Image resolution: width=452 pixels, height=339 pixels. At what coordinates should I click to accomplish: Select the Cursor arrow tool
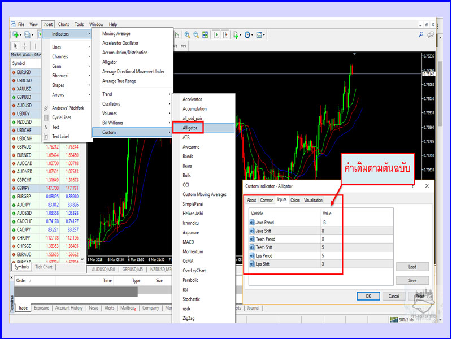16,46
